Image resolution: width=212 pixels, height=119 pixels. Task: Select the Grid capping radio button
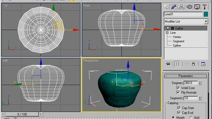pyautogui.click(x=191, y=117)
